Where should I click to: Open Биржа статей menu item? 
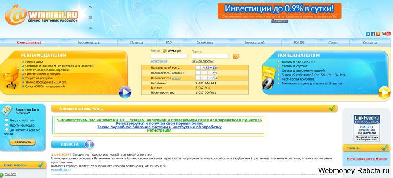(x=255, y=43)
